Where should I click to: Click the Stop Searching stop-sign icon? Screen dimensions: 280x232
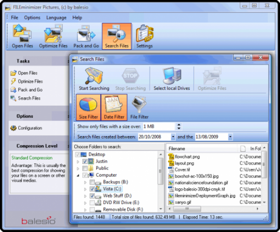(x=130, y=79)
